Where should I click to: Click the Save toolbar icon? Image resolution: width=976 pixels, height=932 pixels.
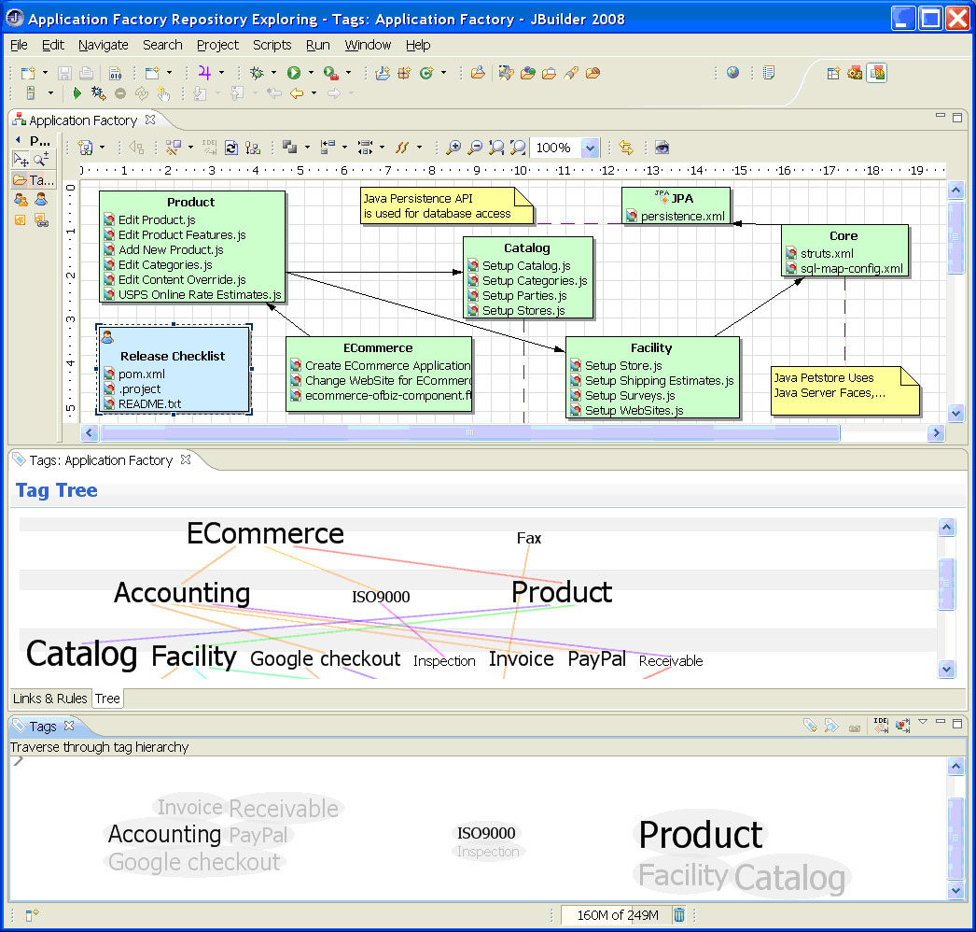click(x=64, y=74)
